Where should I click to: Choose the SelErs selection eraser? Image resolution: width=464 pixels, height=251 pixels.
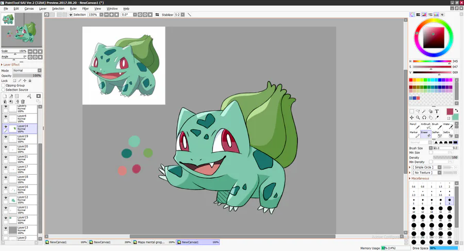[448, 134]
